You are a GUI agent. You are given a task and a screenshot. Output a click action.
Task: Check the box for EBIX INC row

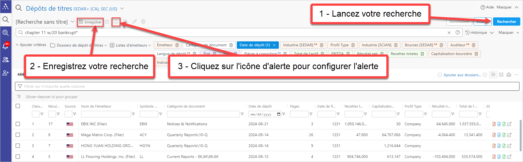(x=18, y=124)
